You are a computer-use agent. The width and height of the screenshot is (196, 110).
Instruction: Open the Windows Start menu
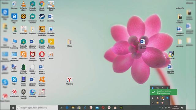(13, 108)
